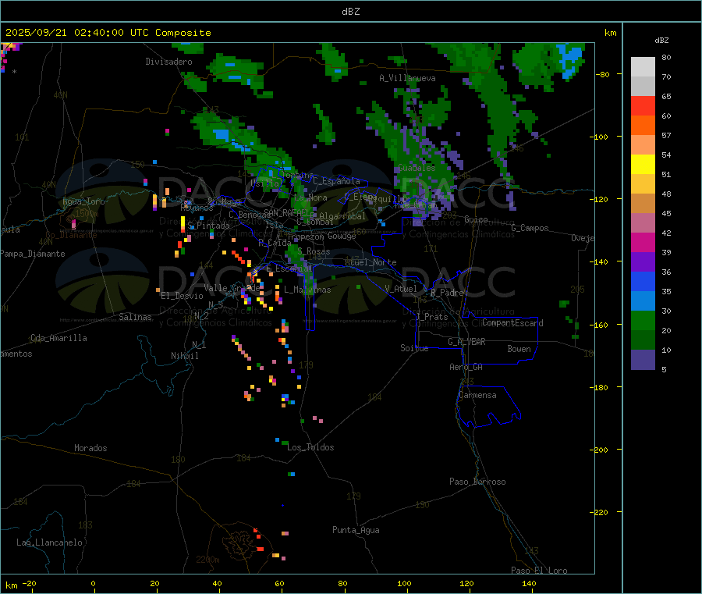Click the V_Atuel location label

401,289
